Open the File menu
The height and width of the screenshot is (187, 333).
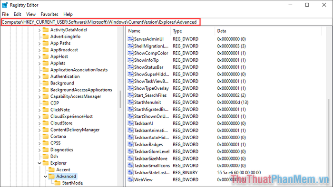(5, 14)
